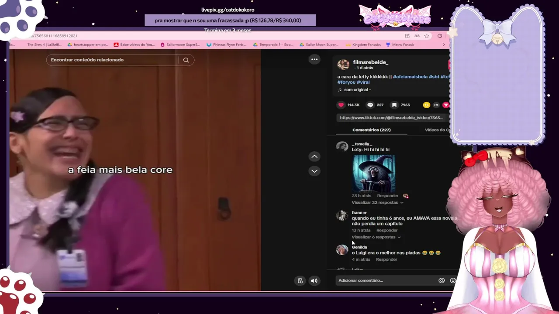Open Temporada 1 - Goo... bookmark
559x314 pixels.
pyautogui.click(x=273, y=44)
